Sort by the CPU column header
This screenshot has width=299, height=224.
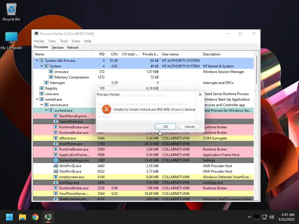113,54
